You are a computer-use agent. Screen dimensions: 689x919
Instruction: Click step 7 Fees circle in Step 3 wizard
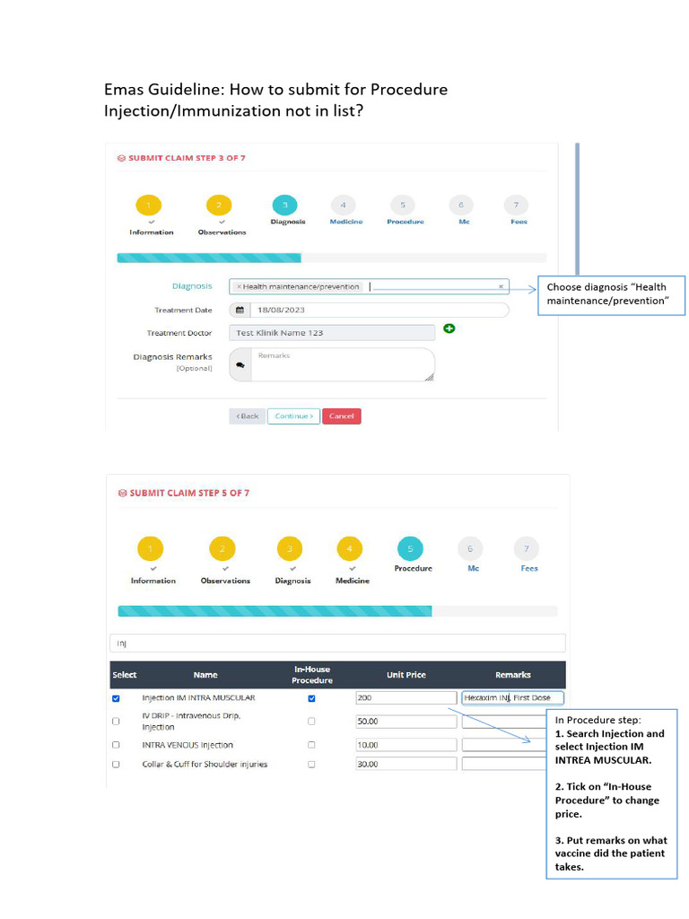[x=516, y=206]
